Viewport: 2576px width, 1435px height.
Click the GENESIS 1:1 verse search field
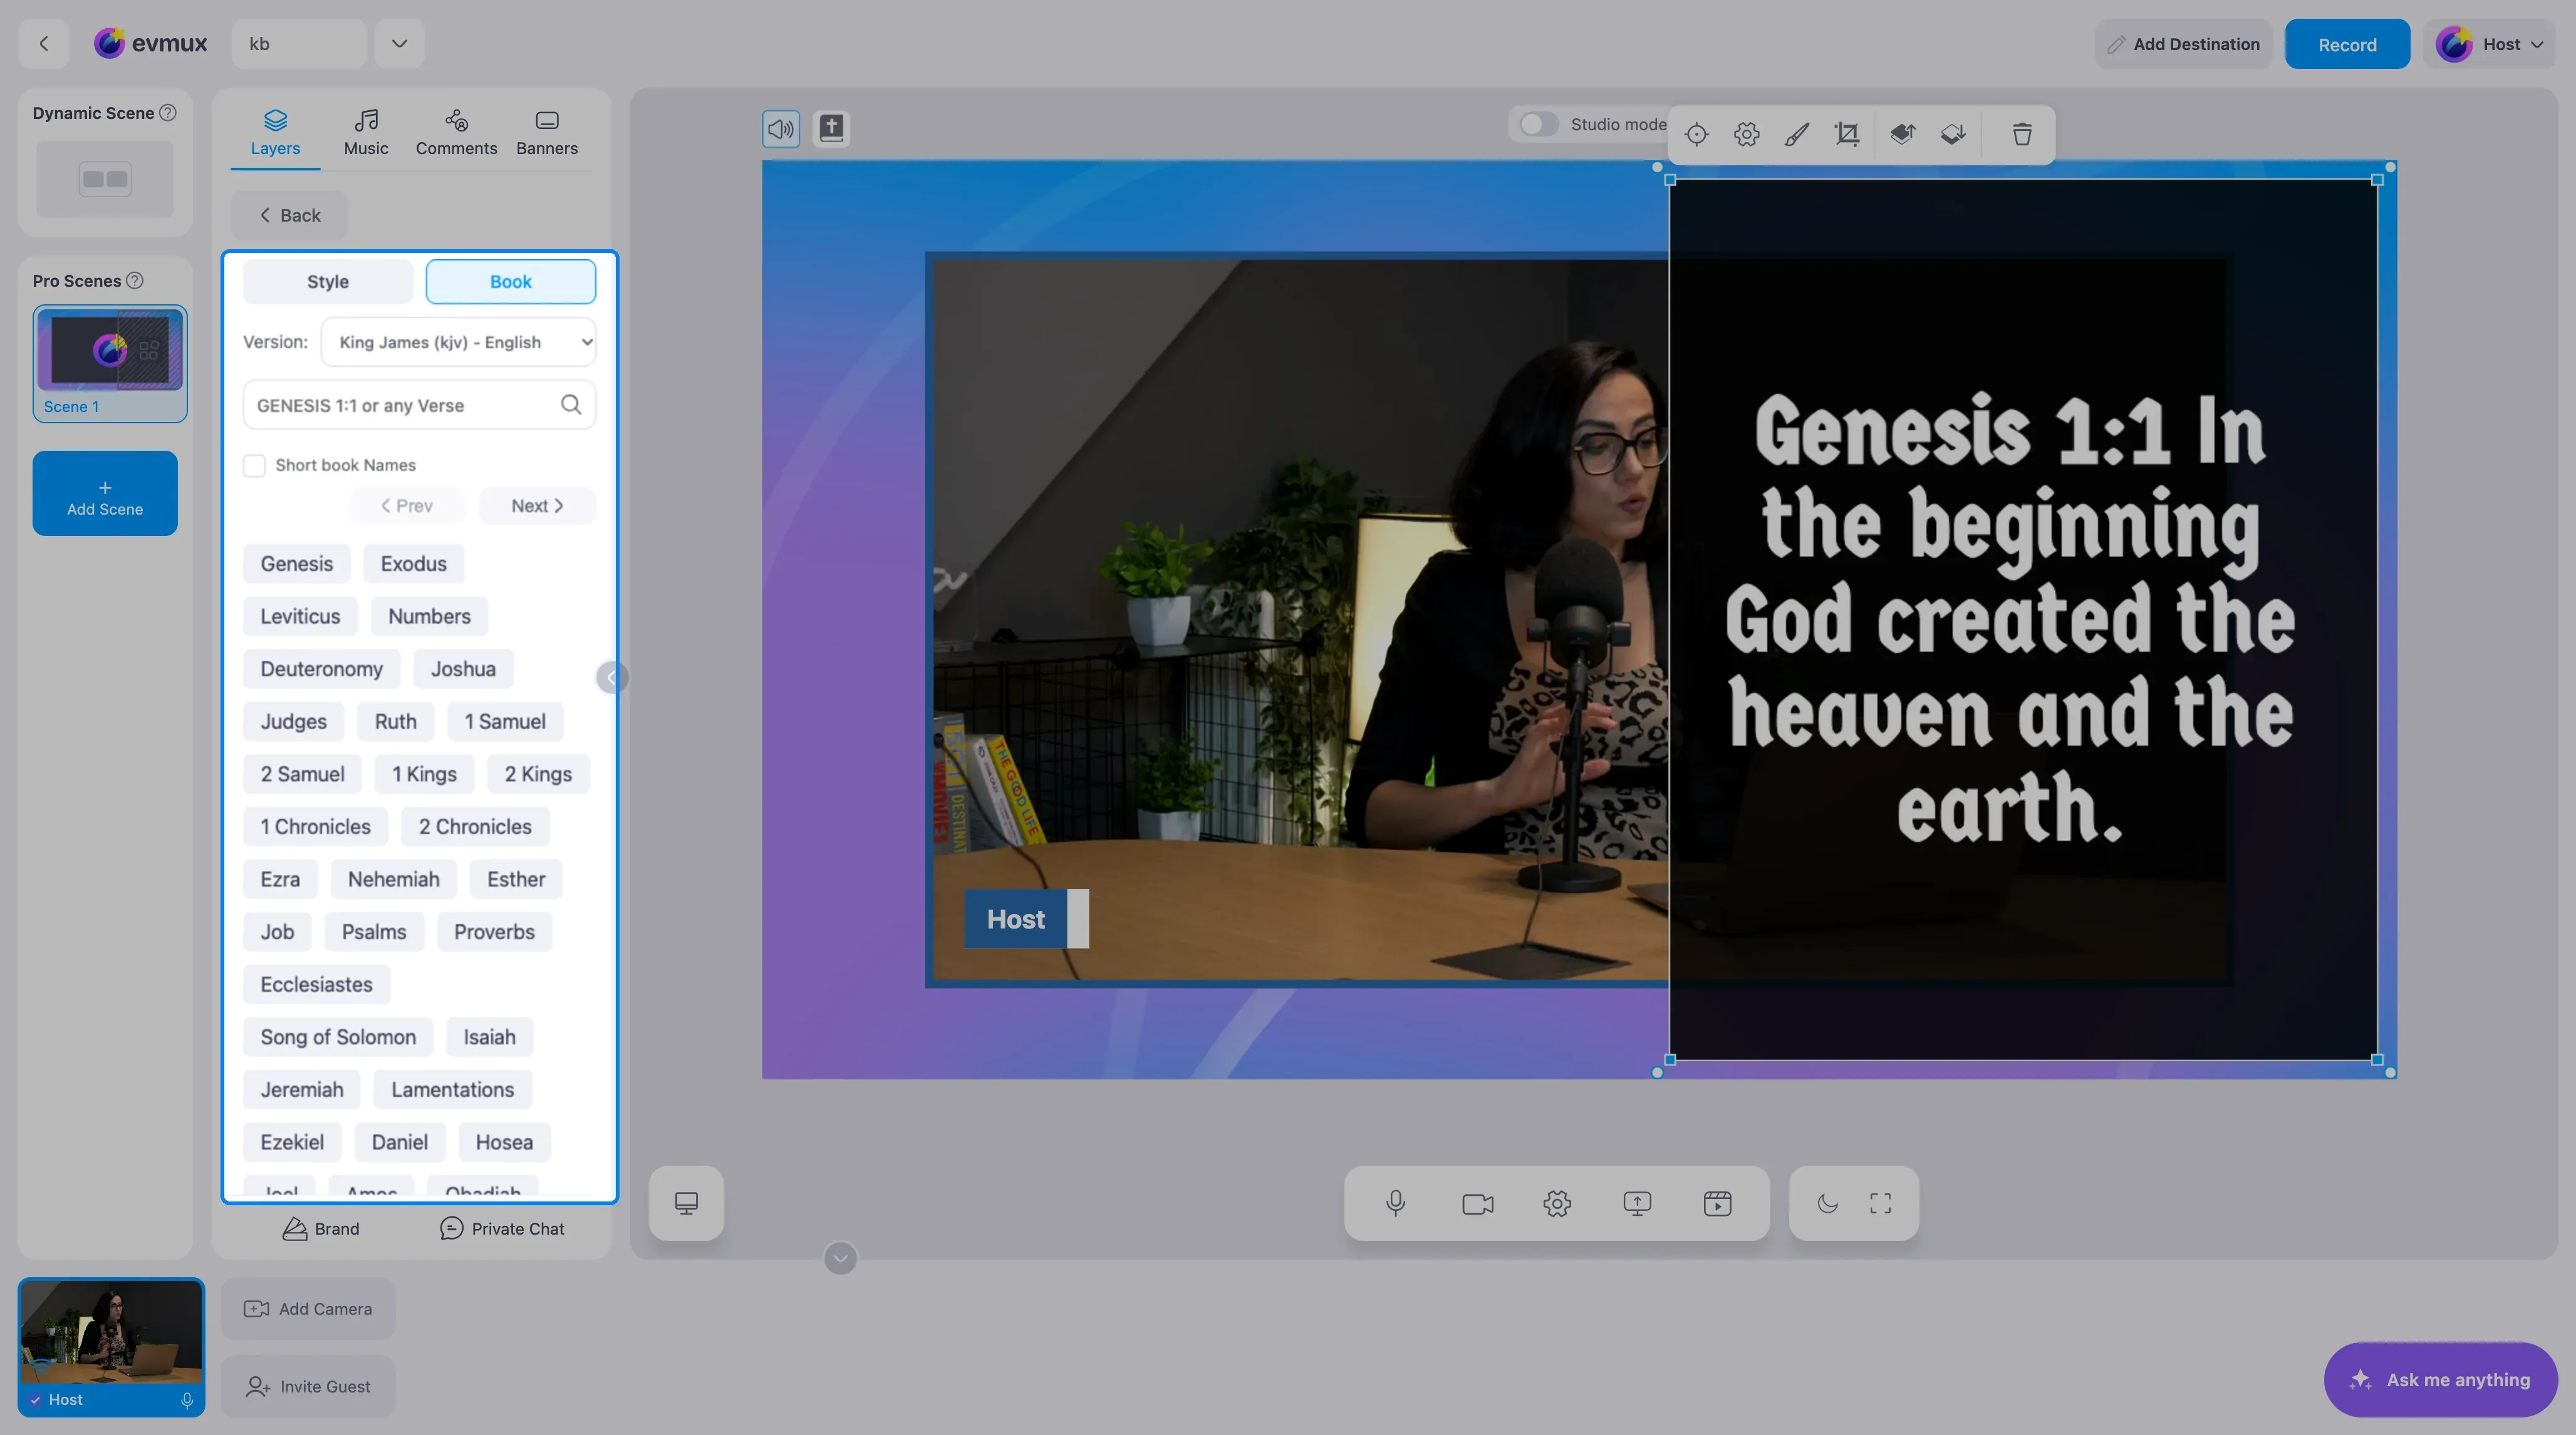(419, 404)
